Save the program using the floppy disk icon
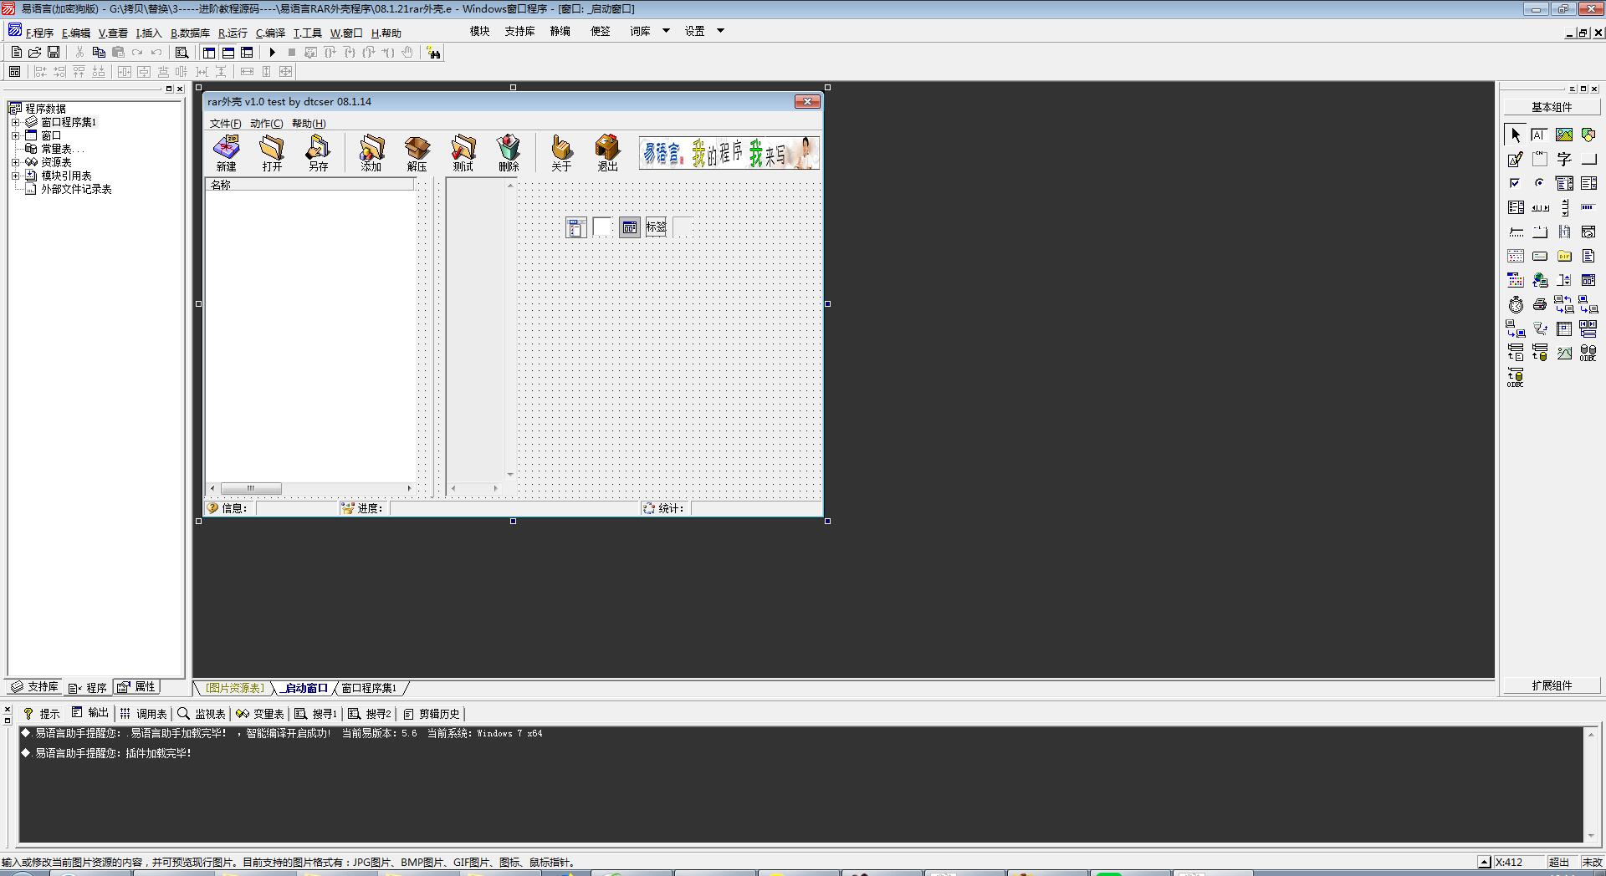1606x876 pixels. [54, 52]
